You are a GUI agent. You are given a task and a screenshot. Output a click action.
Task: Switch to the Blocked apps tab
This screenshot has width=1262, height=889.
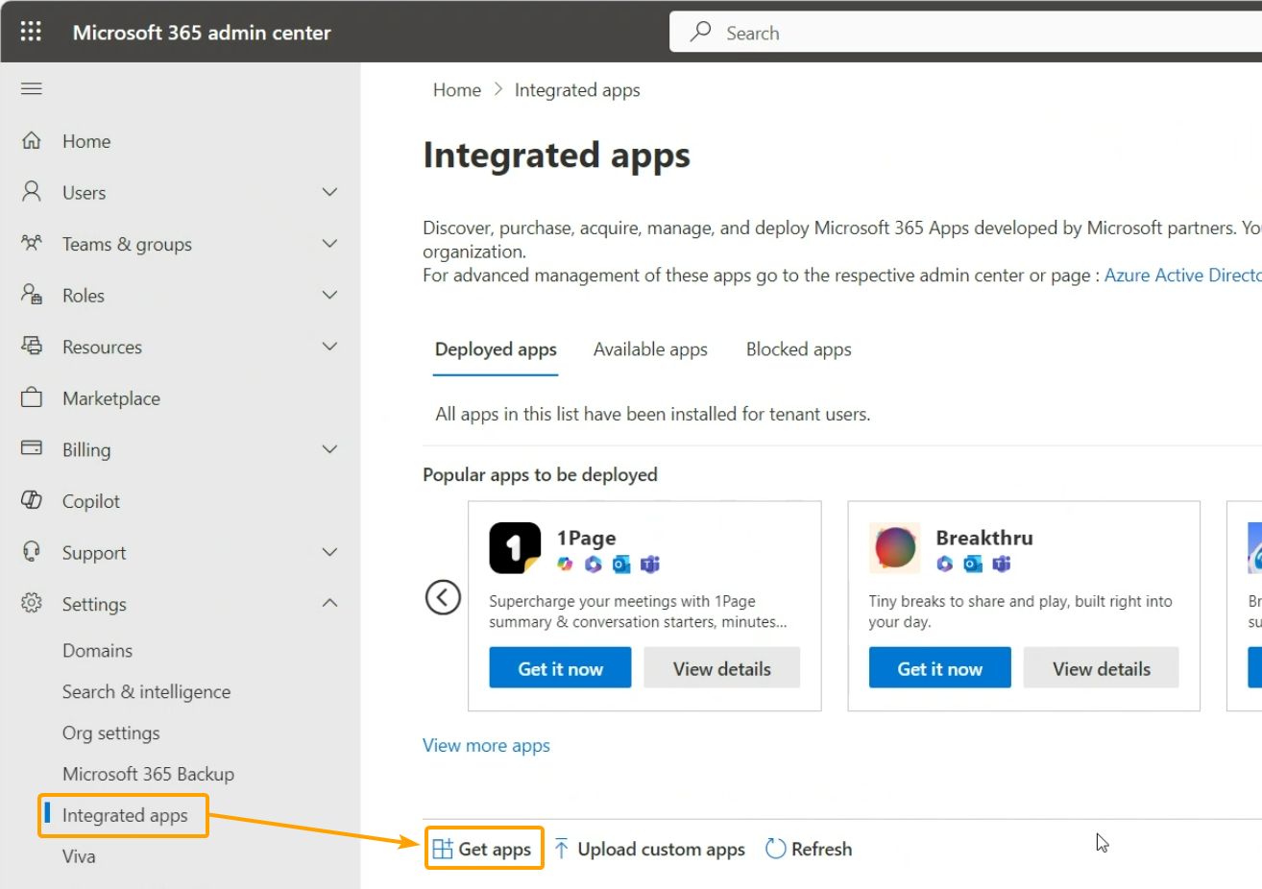(798, 348)
